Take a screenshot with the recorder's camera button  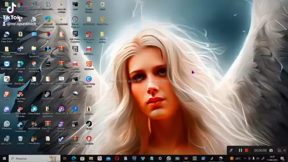(271, 151)
